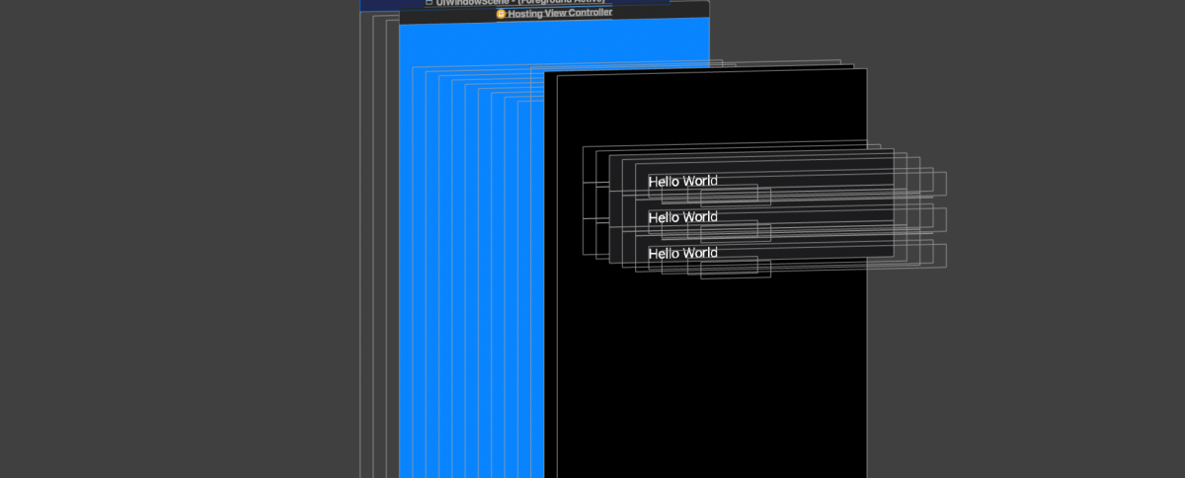The height and width of the screenshot is (478, 1185).
Task: Select the first Hello World text
Action: tap(682, 182)
